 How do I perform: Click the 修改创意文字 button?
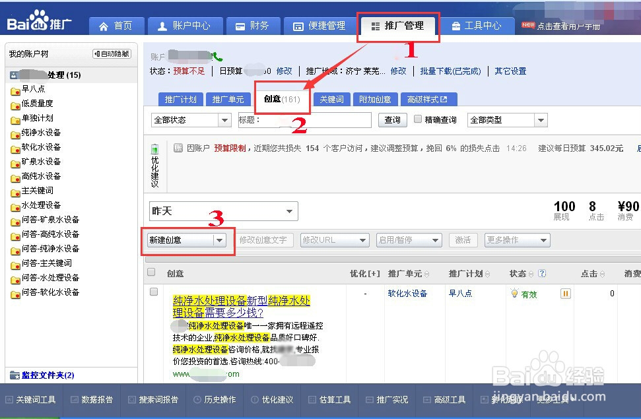pyautogui.click(x=263, y=240)
